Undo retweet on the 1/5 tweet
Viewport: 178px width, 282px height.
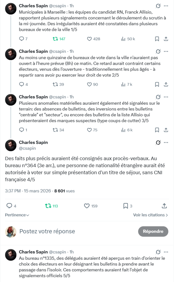click(55, 39)
